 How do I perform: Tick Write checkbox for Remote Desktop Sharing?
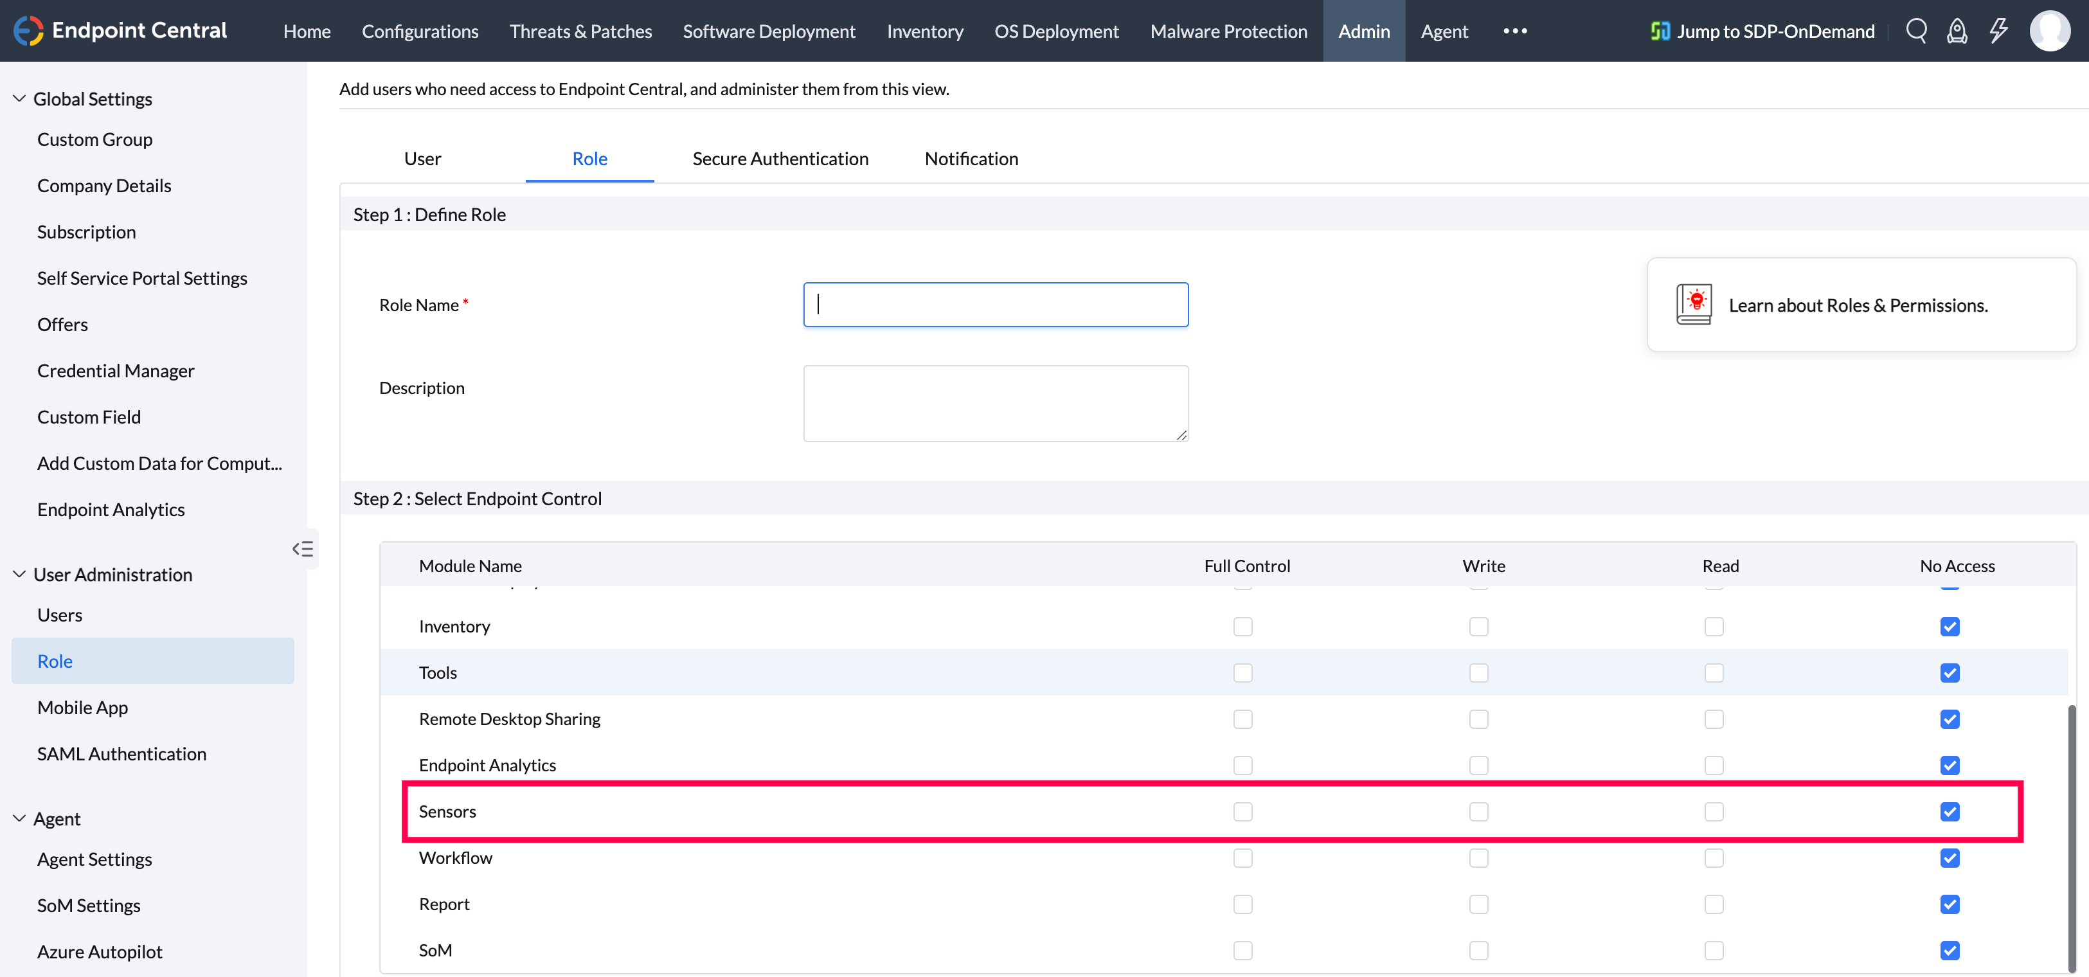pos(1478,719)
